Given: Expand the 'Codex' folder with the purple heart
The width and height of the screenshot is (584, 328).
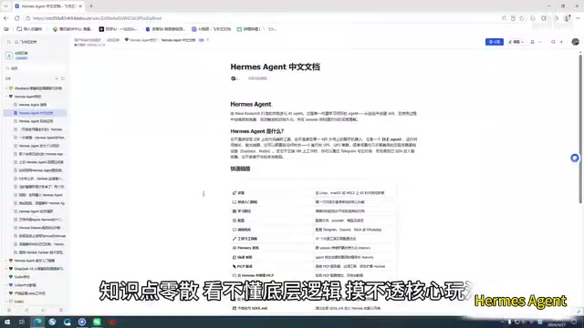Looking at the screenshot, I should click(6, 285).
